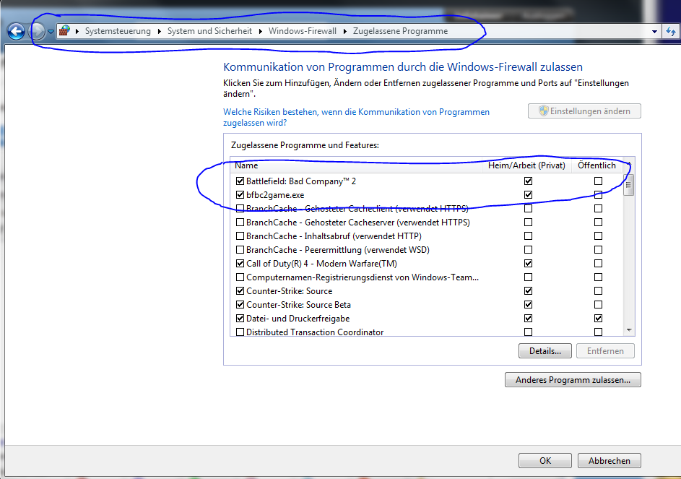Screen dimensions: 681x479
Task: Click the firewall icon in the address bar
Action: tap(65, 31)
